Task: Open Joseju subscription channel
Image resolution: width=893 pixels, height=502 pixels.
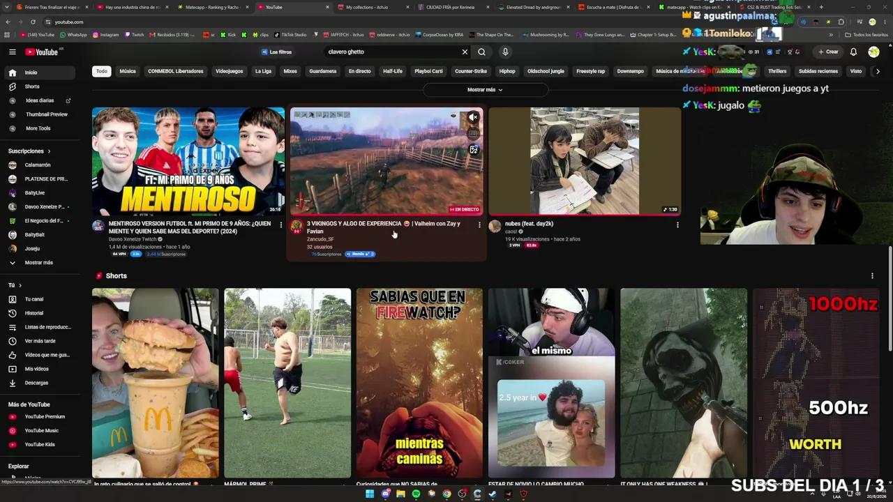Action: click(x=39, y=249)
